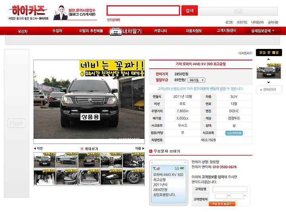Select the rear seats thumbnail

(67, 177)
